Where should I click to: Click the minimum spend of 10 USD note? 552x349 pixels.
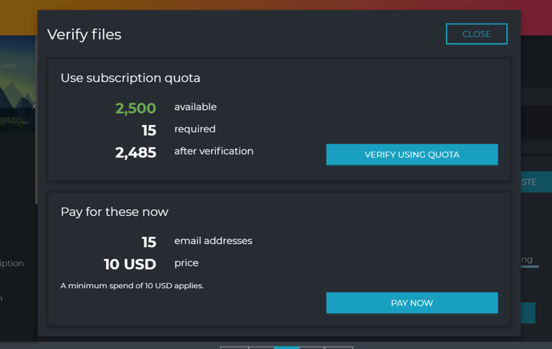(132, 286)
